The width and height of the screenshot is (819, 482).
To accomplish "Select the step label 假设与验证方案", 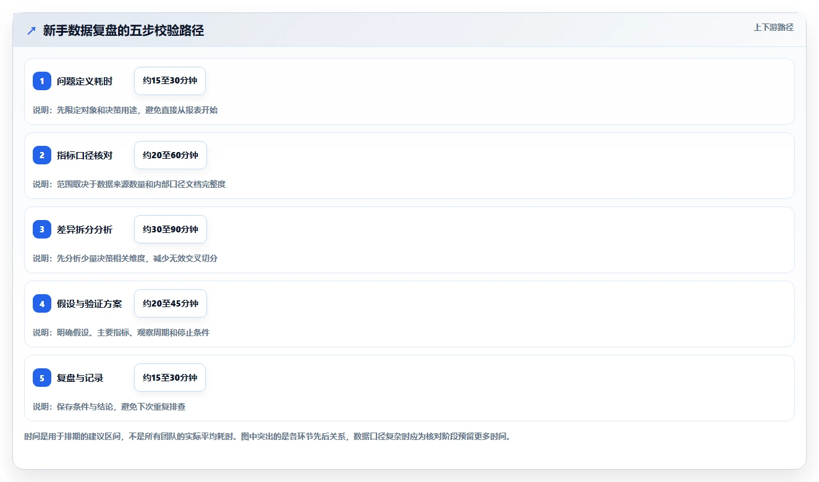I will (90, 303).
